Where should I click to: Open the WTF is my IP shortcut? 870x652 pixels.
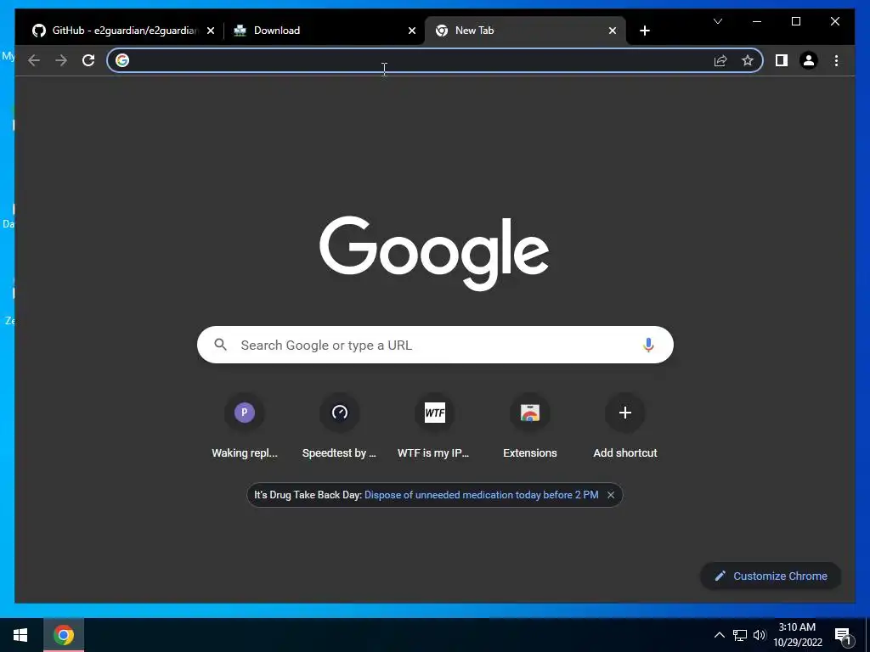click(434, 427)
